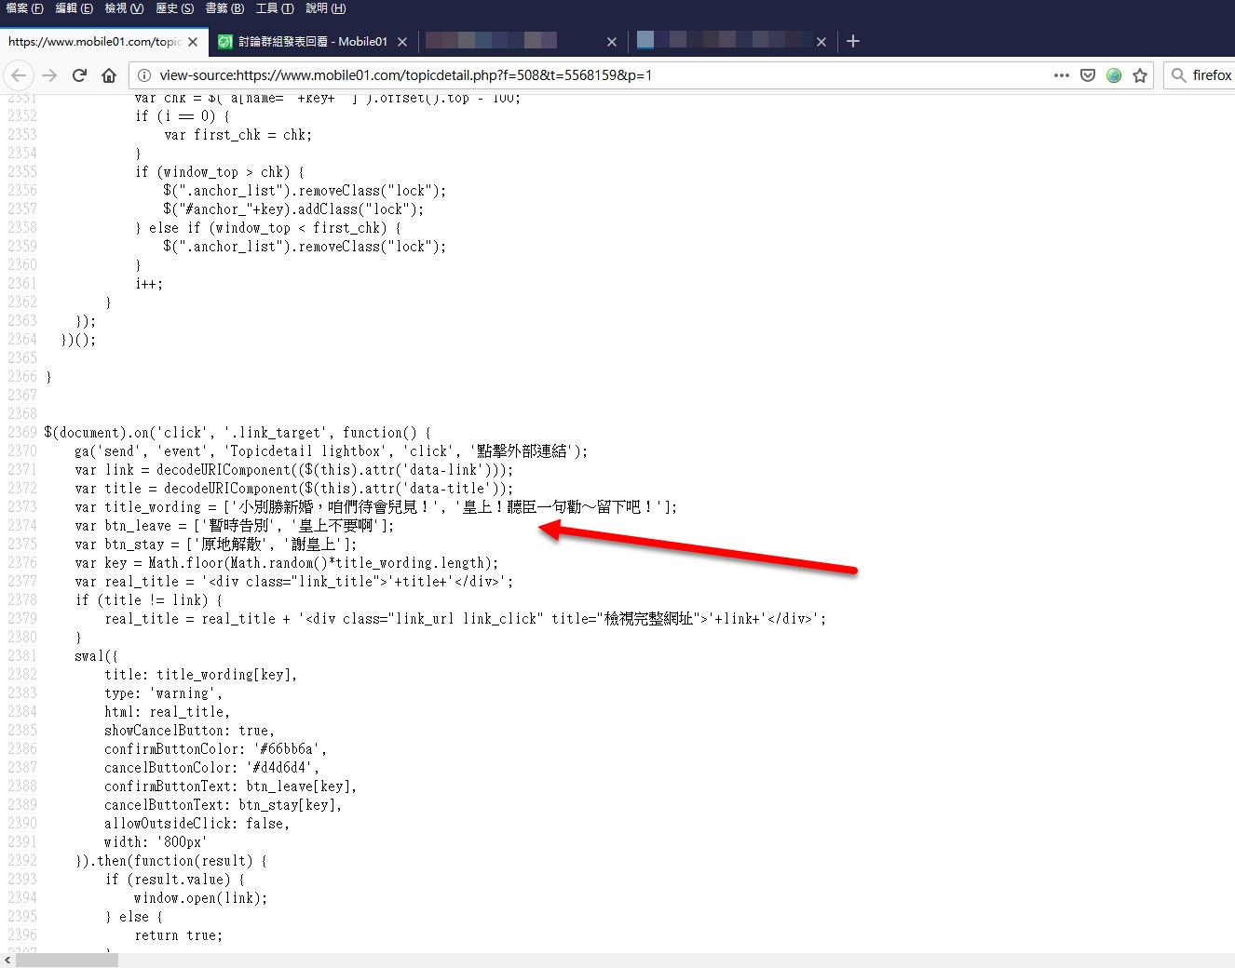Click the var link = decodeURIComponent line
This screenshot has width=1235, height=968.
[293, 470]
